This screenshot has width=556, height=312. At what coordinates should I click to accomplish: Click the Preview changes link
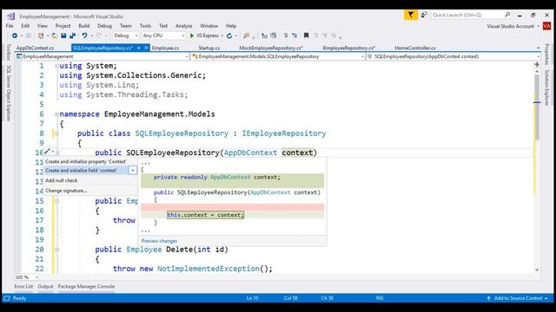tap(159, 241)
